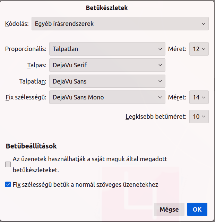Click the Talpatlan: label
The image size is (215, 222).
[33, 81]
